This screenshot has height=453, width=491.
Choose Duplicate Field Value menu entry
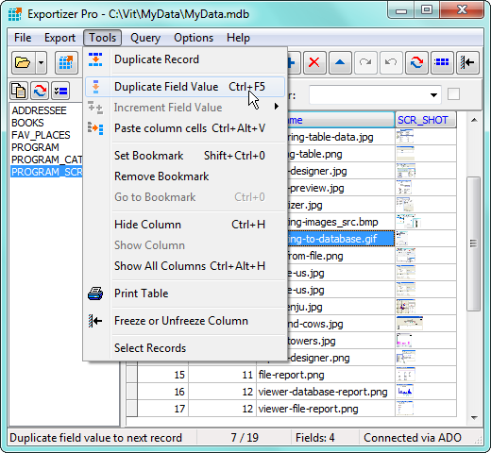tap(185, 87)
